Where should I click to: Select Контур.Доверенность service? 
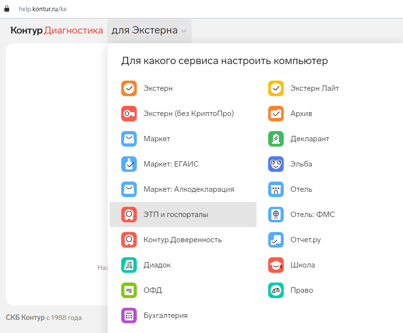183,240
